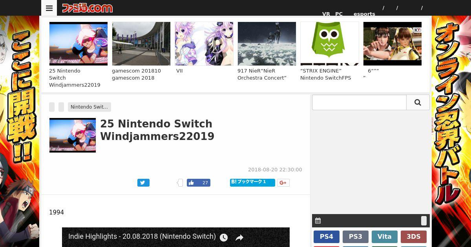Open video share arrow icon
This screenshot has width=471, height=247.
coord(239,238)
